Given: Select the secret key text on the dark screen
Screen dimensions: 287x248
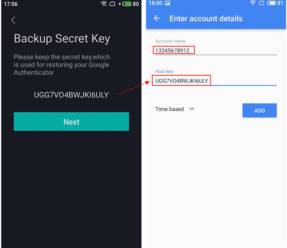Looking at the screenshot, I should (71, 95).
